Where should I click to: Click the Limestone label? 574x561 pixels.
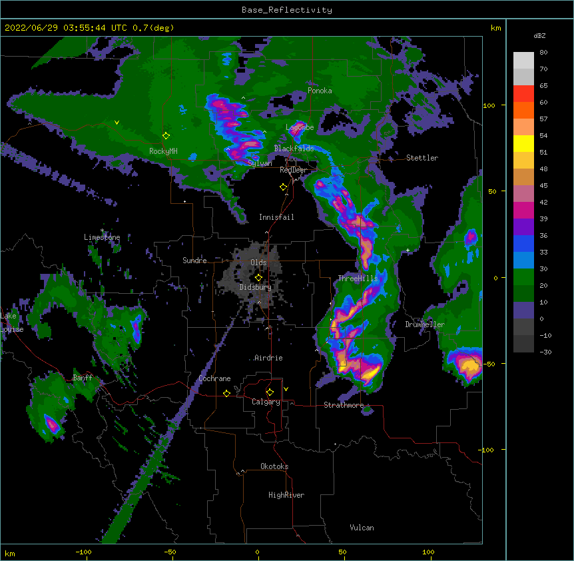[102, 237]
